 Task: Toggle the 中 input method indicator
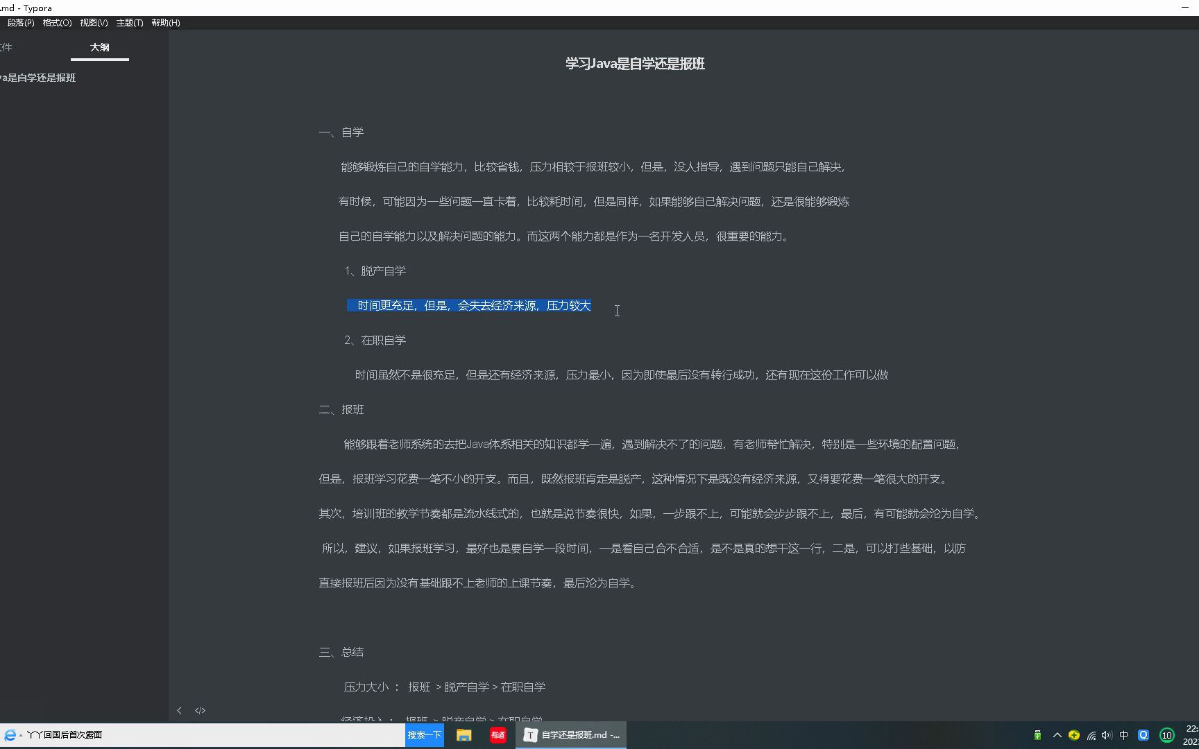[x=1124, y=735]
